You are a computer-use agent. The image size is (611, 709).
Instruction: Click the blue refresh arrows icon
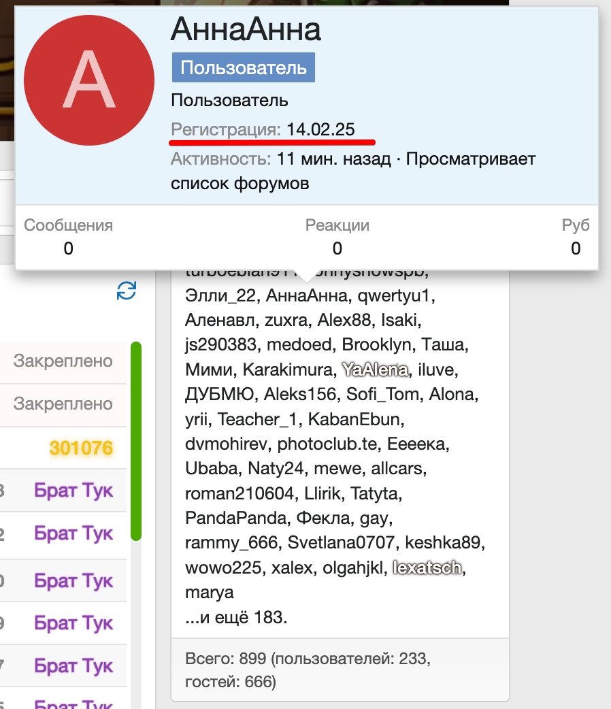[x=127, y=291]
